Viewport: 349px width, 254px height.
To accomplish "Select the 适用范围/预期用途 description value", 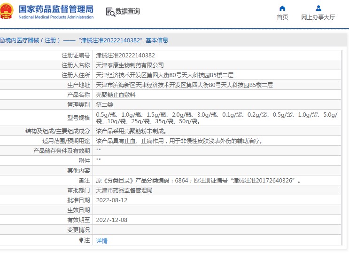I will click(x=179, y=141).
